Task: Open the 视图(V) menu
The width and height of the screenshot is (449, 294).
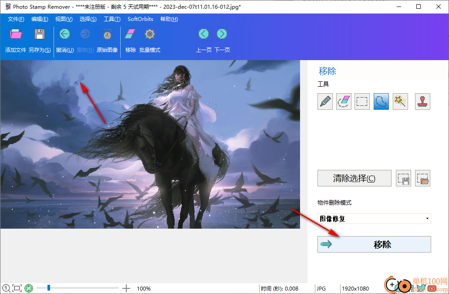Action: tap(64, 19)
